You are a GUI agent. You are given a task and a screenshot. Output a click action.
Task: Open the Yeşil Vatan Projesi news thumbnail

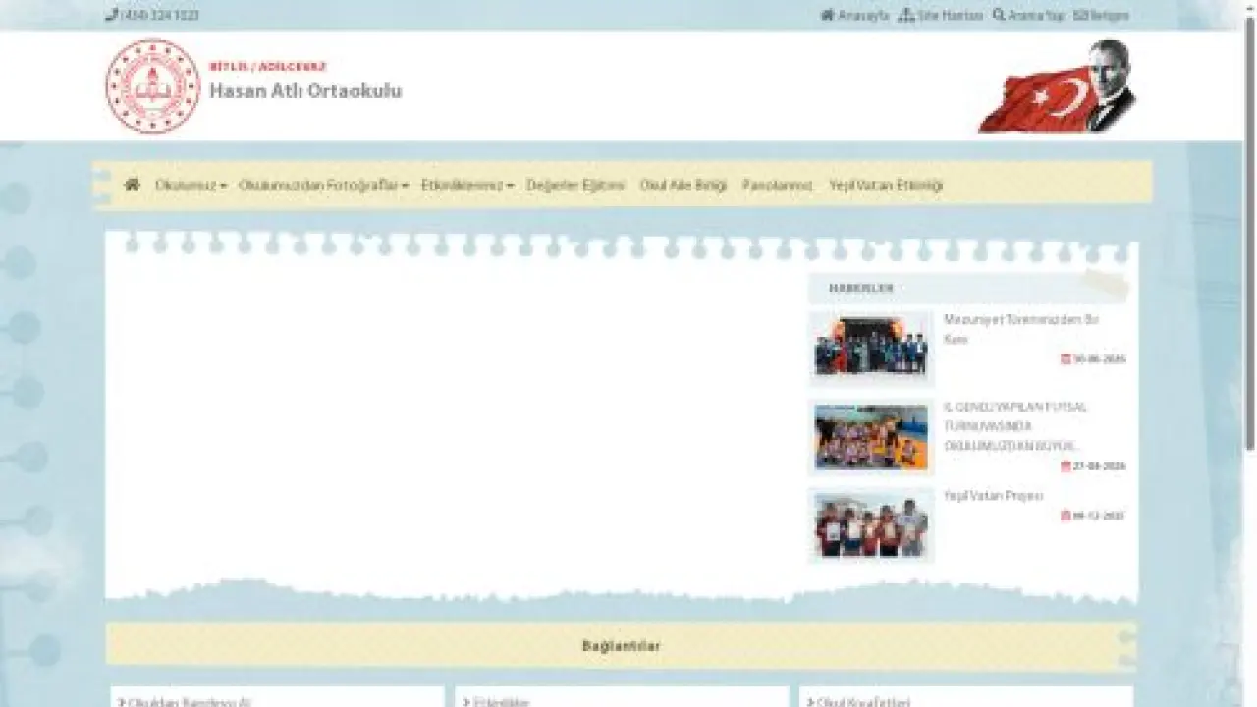coord(871,526)
